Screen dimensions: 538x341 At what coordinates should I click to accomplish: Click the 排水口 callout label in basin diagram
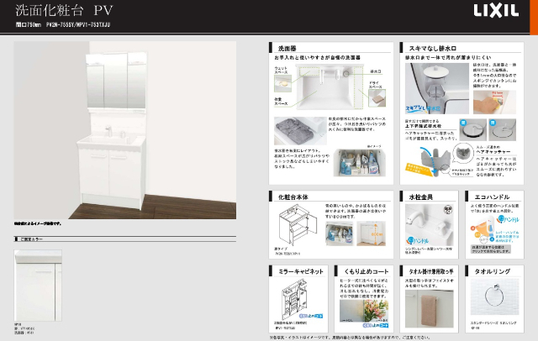pyautogui.click(x=376, y=71)
